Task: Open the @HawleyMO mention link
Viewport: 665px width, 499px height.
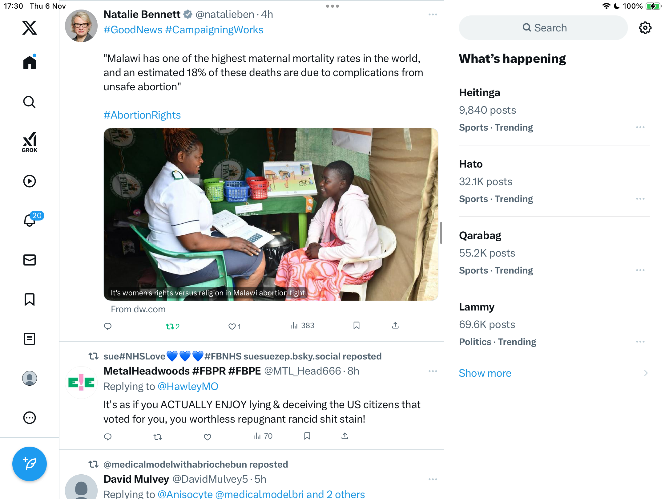Action: pyautogui.click(x=188, y=386)
